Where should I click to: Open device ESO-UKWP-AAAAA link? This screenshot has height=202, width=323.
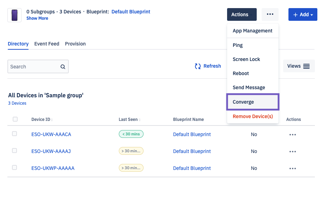click(53, 168)
